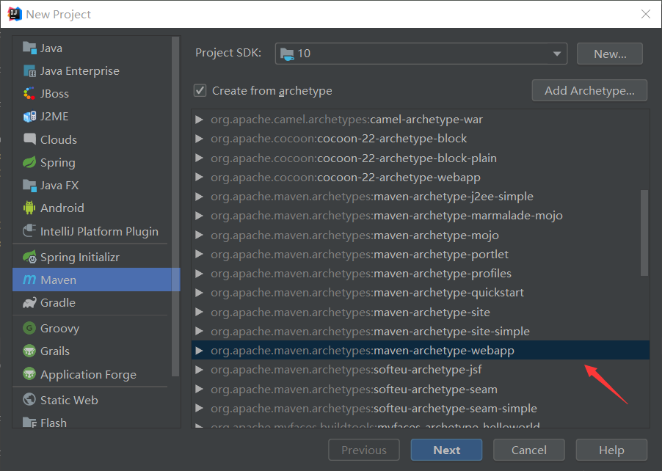Click the Clouds speech-bubble icon

pyautogui.click(x=29, y=139)
